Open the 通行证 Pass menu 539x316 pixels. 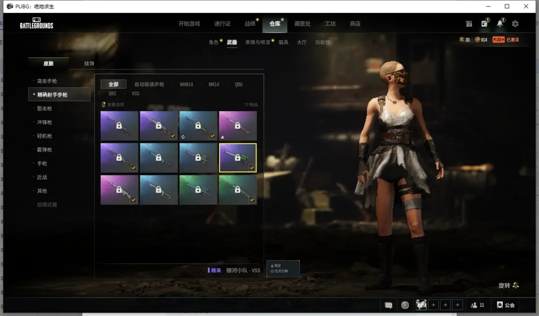(222, 24)
